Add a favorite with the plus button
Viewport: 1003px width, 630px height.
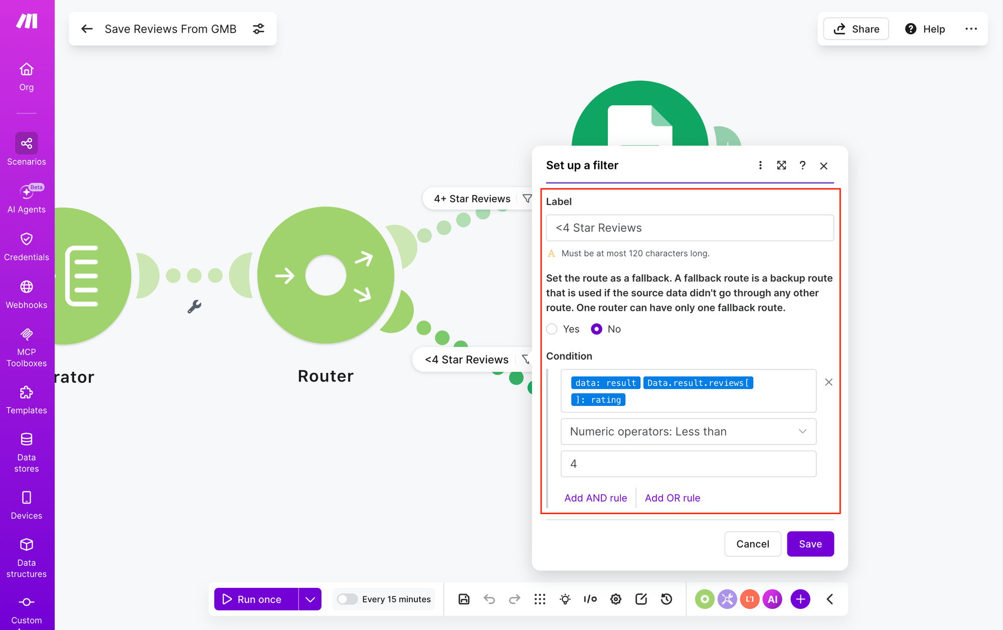(800, 599)
